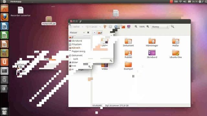Open the sound volume indicator
Viewport: 207px width, 116px height.
(x=185, y=2)
